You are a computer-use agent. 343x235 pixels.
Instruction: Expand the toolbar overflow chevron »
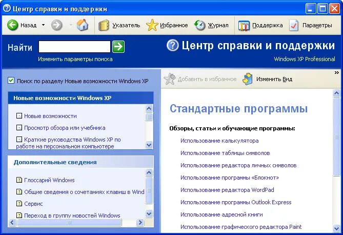tap(337, 72)
